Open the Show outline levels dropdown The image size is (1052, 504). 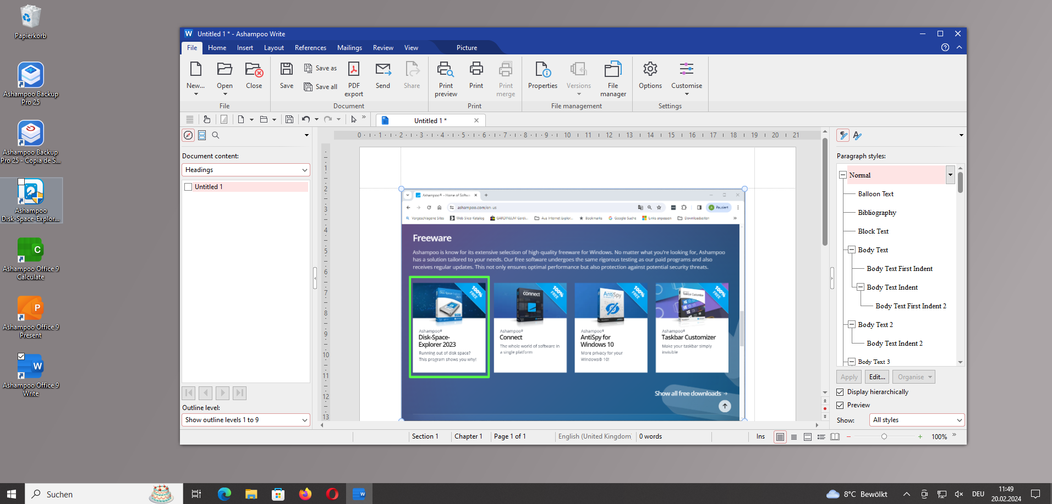point(246,420)
